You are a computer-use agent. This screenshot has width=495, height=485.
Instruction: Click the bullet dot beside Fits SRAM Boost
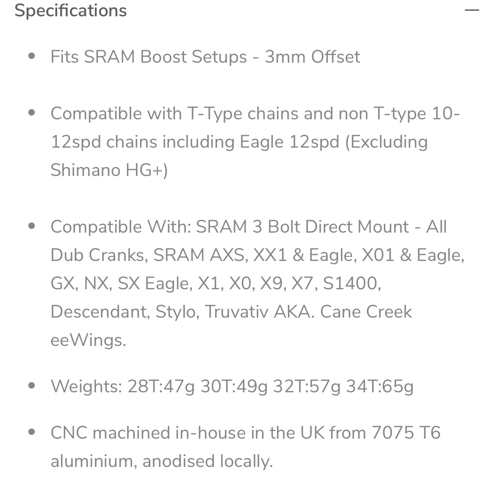point(32,56)
